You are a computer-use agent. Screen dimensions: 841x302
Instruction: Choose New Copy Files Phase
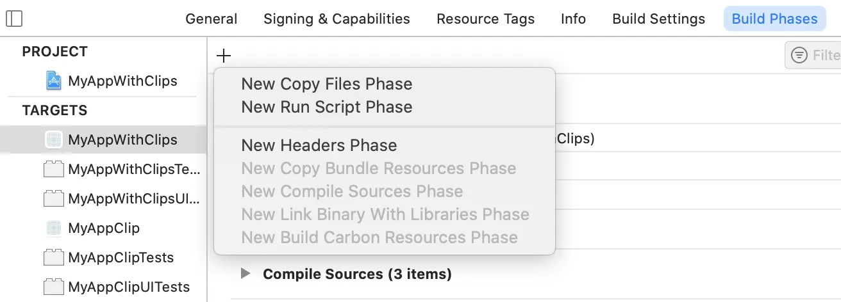click(x=326, y=84)
